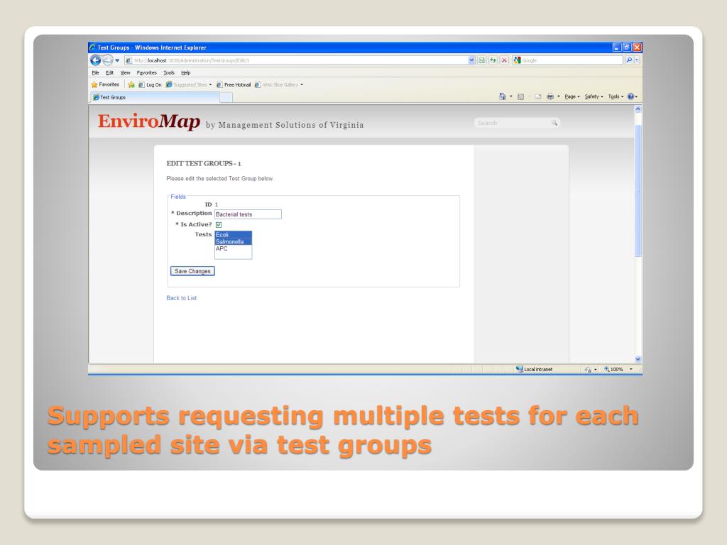Click the scrollbar up arrow
Image resolution: width=727 pixels, height=545 pixels.
(x=638, y=109)
